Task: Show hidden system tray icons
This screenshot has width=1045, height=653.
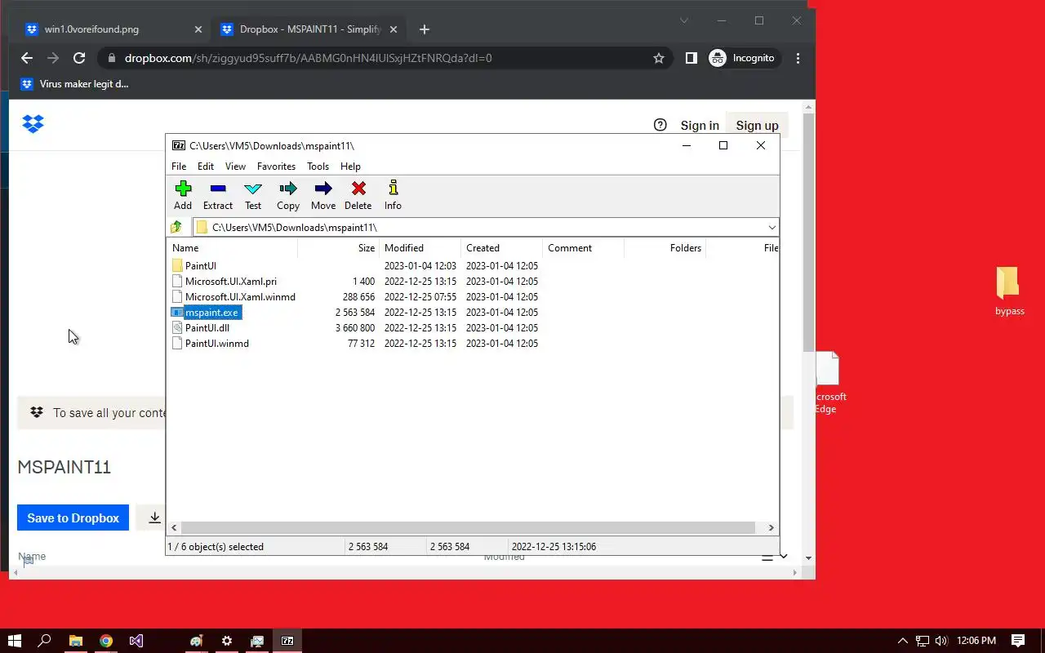Action: [x=902, y=641]
